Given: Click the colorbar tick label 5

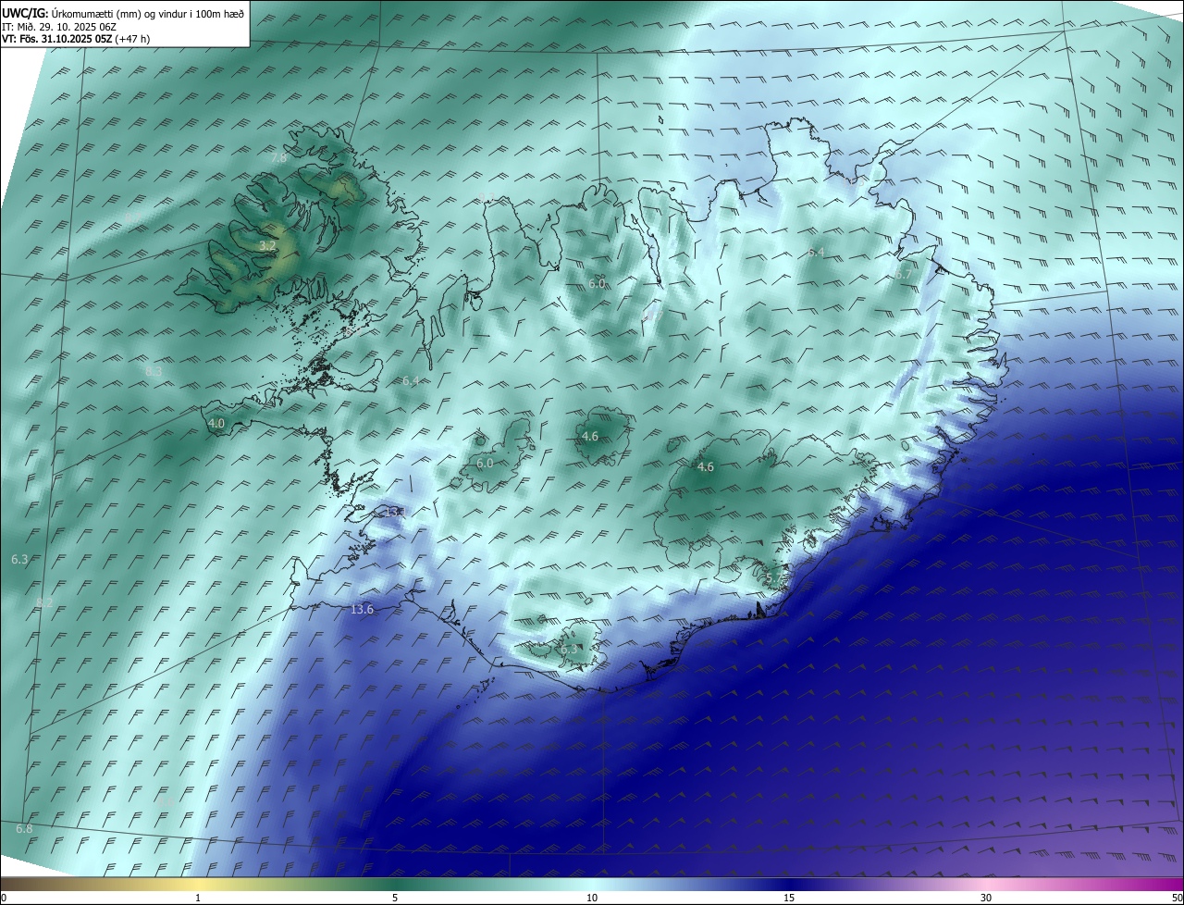Looking at the screenshot, I should [395, 898].
